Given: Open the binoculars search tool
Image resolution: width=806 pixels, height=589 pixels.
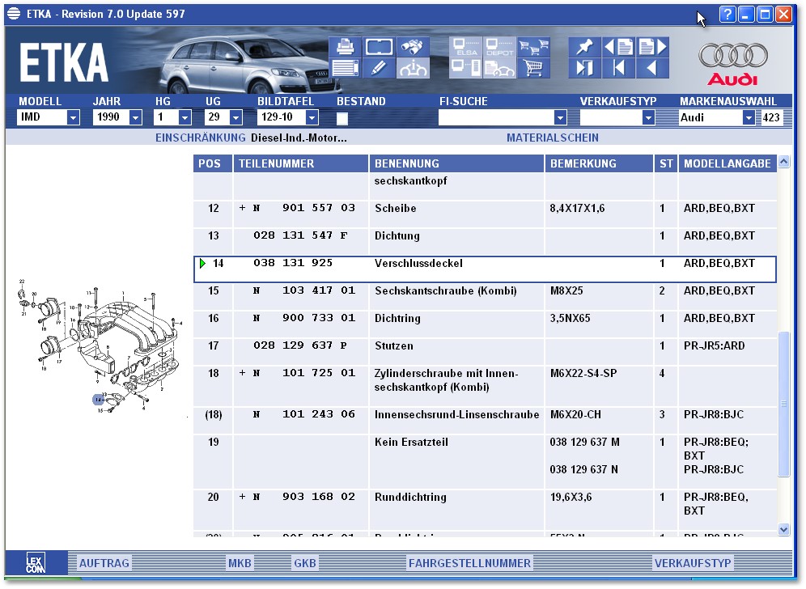Looking at the screenshot, I should (413, 47).
